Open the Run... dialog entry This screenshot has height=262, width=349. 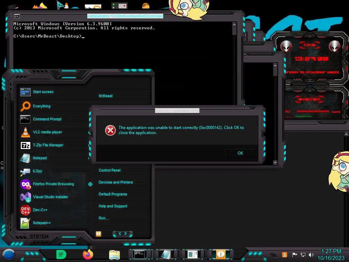(103, 218)
